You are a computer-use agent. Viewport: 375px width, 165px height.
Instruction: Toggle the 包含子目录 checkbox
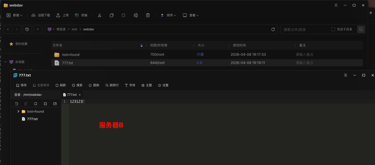coord(333,29)
